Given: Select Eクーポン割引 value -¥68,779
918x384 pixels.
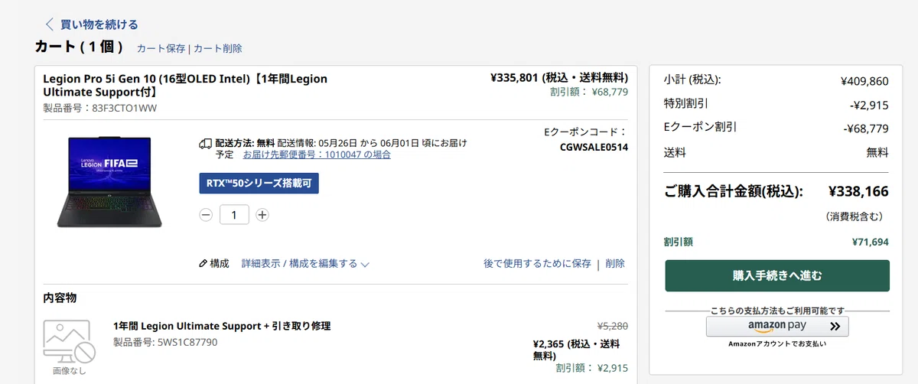Looking at the screenshot, I should coord(867,129).
